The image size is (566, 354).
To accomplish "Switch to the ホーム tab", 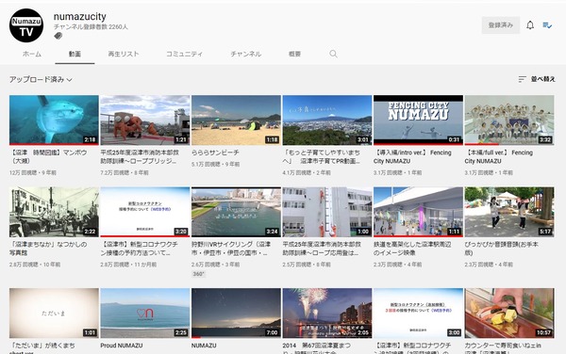I will [x=32, y=54].
